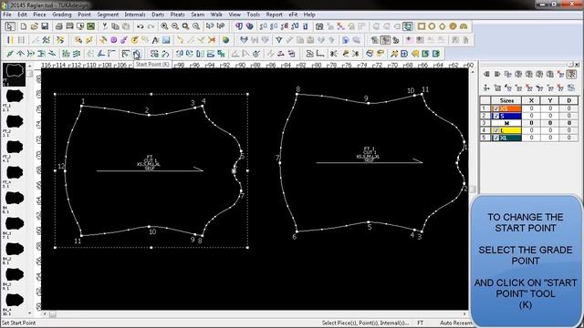The image size is (584, 328).
Task: Click the green pencil icon in third toolbar
Action: [x=10, y=54]
